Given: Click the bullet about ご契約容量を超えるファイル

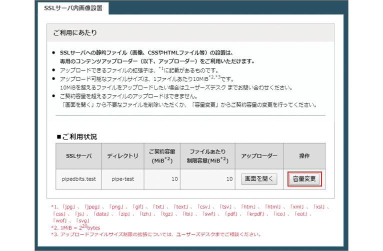Looking at the screenshot, I should pyautogui.click(x=128, y=96).
